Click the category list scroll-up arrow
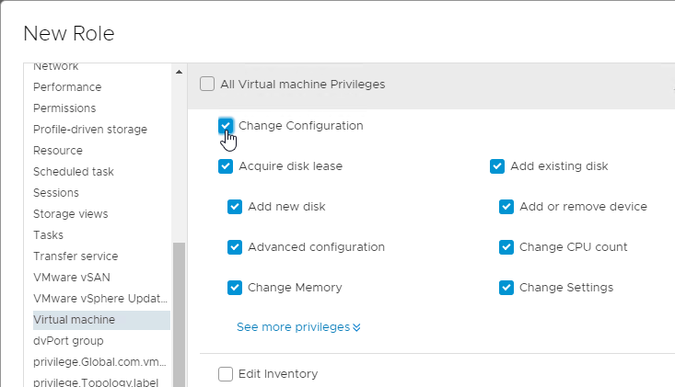The width and height of the screenshot is (675, 387). click(x=179, y=72)
